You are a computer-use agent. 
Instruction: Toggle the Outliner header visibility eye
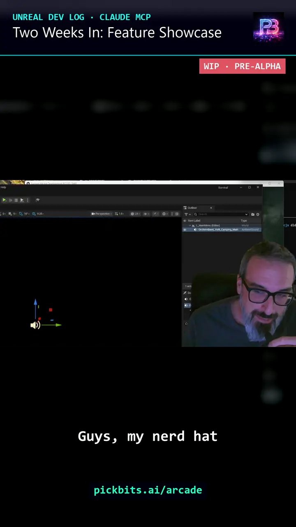[x=185, y=221]
